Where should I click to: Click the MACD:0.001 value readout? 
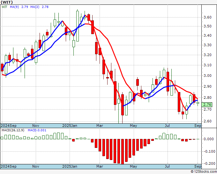pos(37,130)
